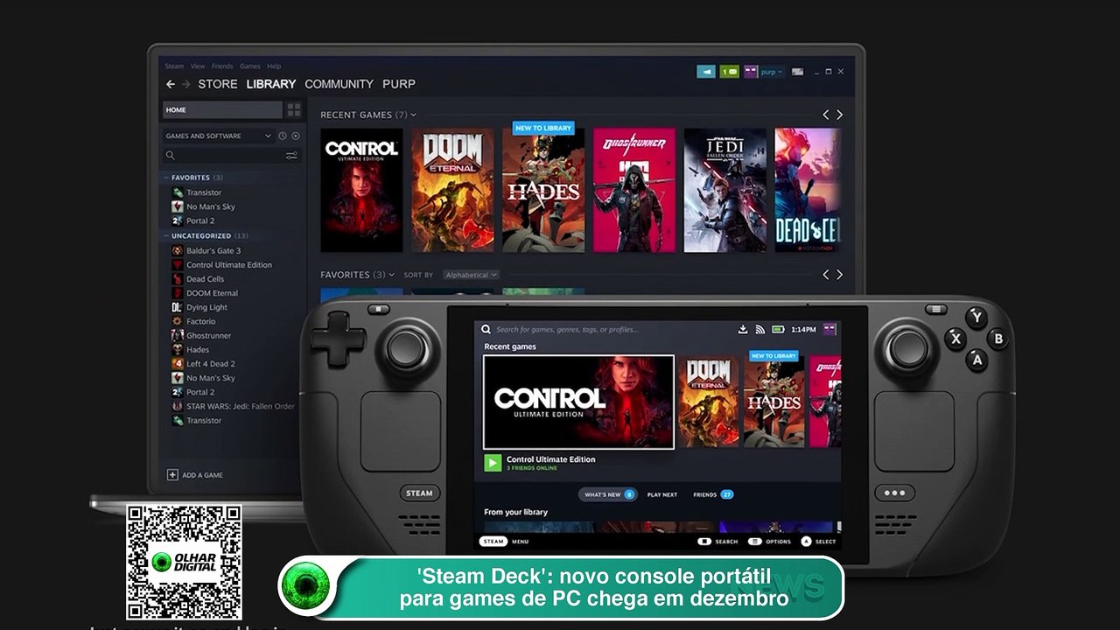
Task: Click the Left 4 Dead 2 icon
Action: (x=178, y=364)
